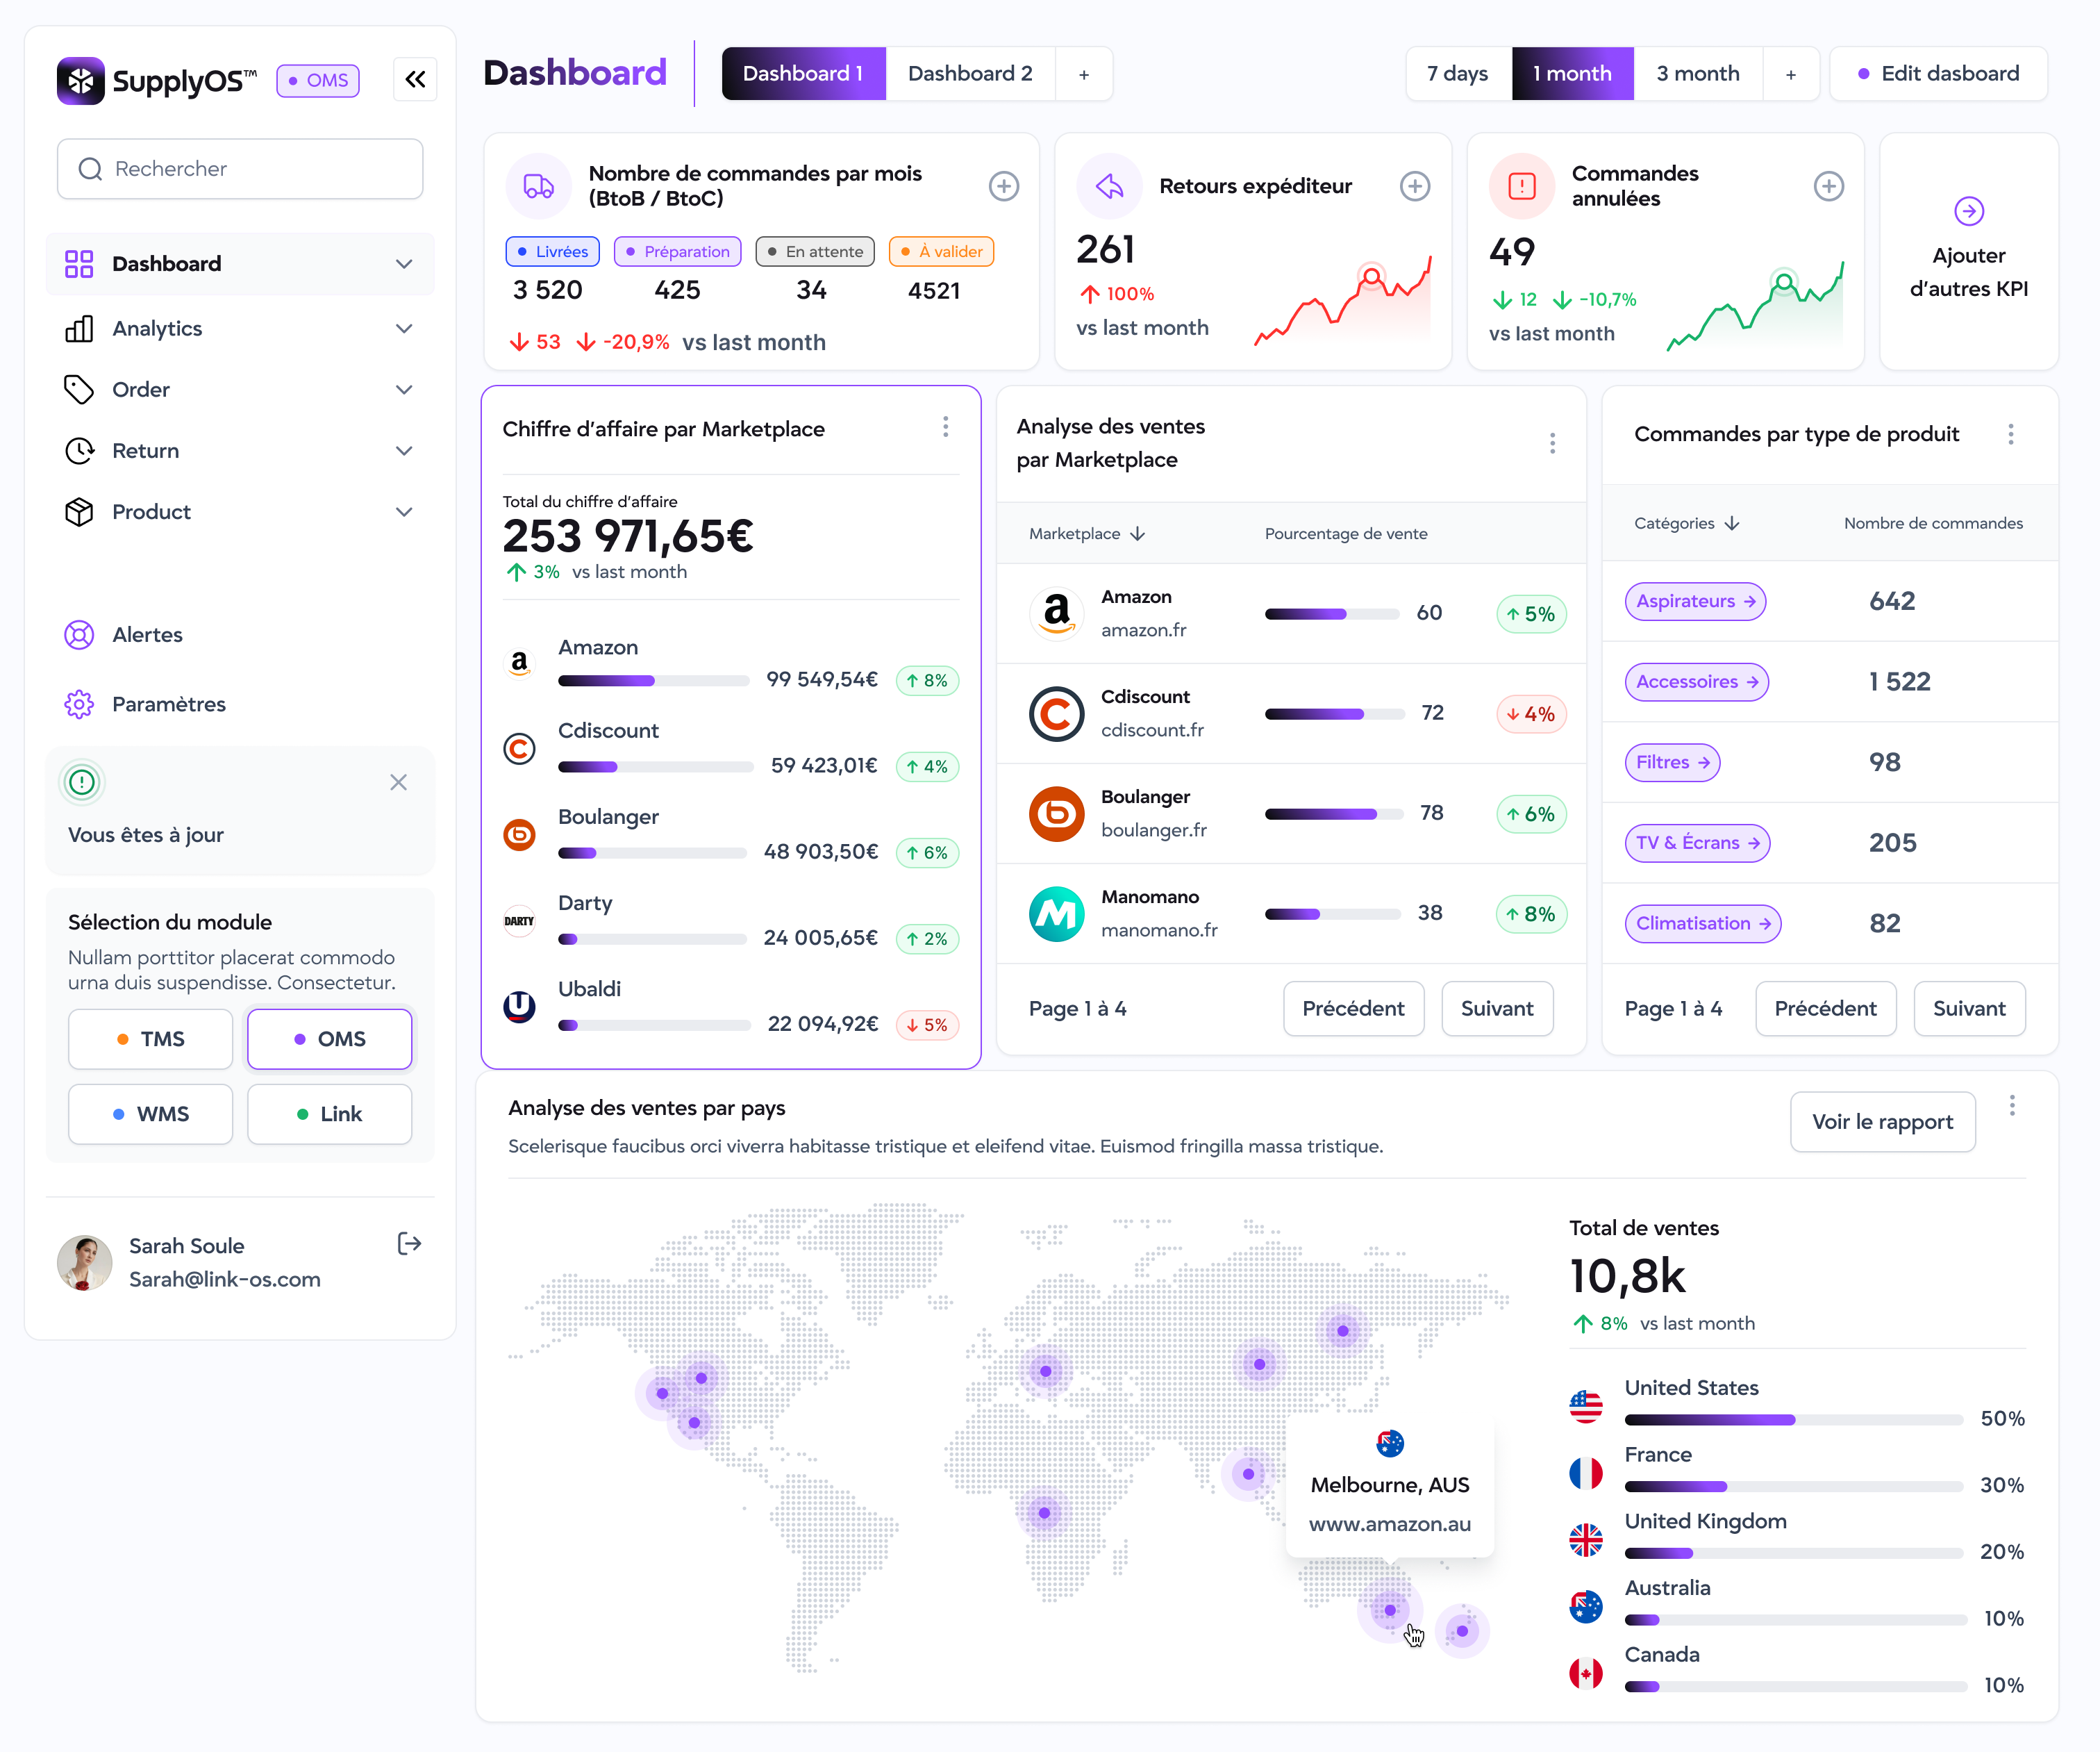Open three-dot menu on Chiffre d'affaire card
Screen dimensions: 2100x1752
945,428
